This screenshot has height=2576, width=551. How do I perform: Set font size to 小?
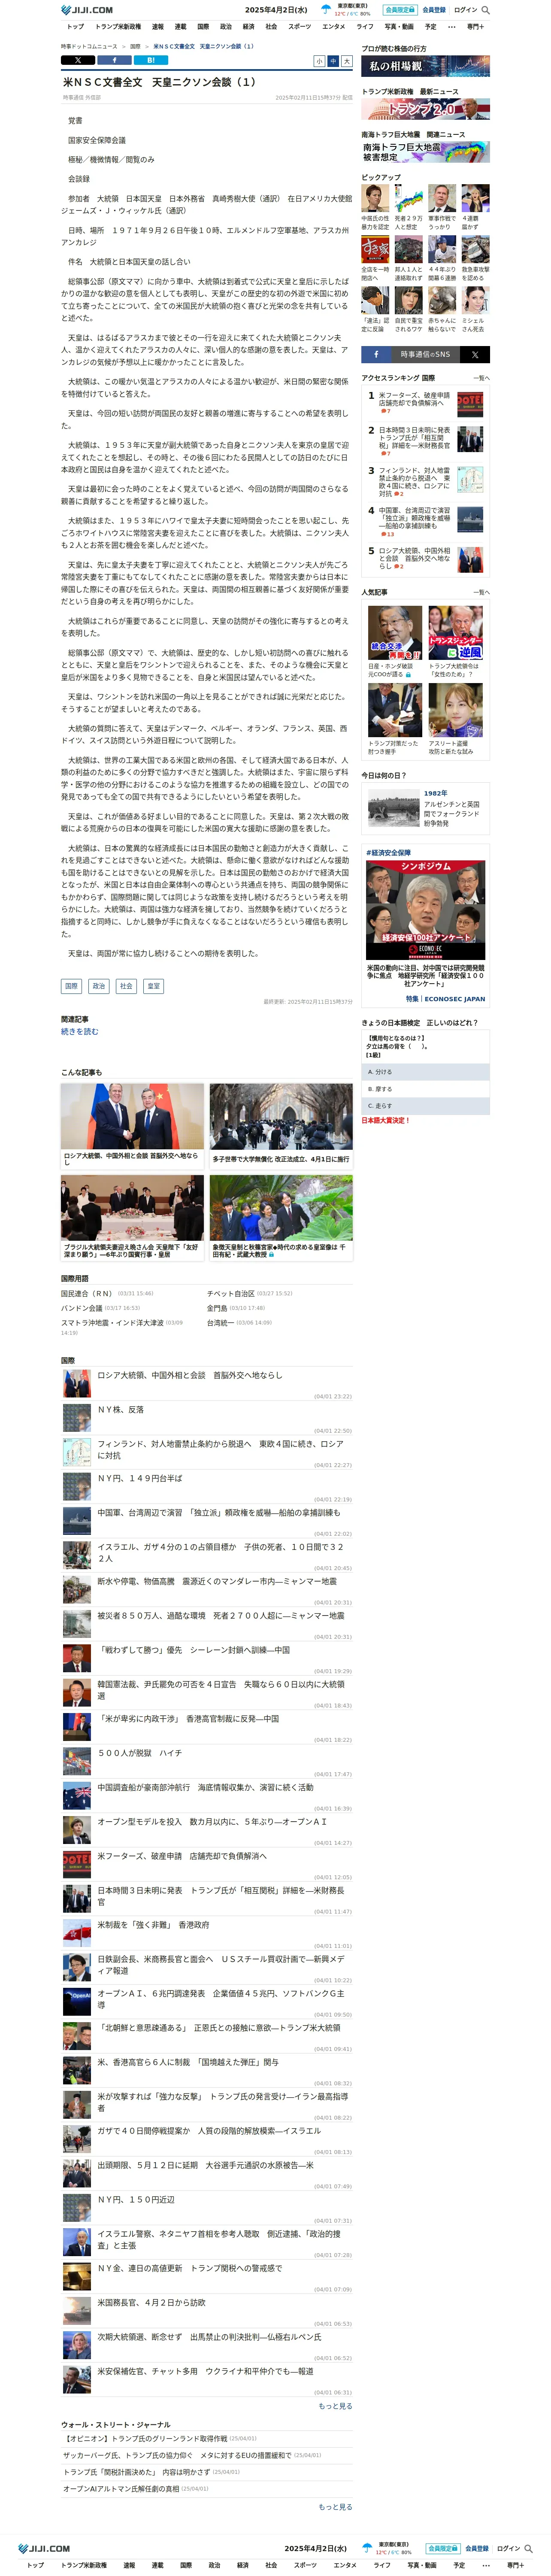click(x=319, y=61)
